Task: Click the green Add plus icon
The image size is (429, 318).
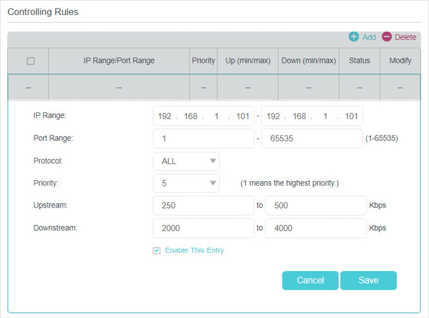Action: [354, 37]
